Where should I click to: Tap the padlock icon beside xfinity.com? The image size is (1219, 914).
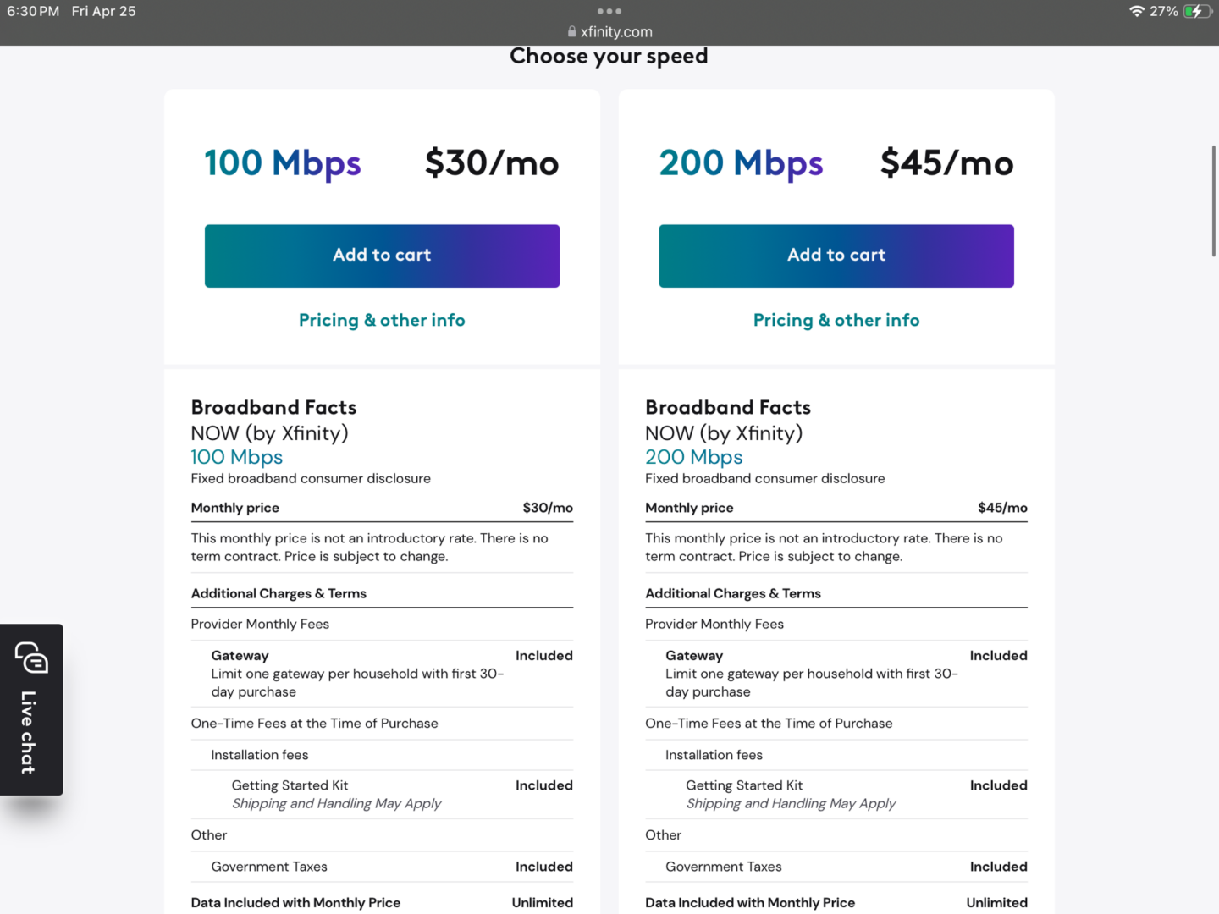(572, 31)
